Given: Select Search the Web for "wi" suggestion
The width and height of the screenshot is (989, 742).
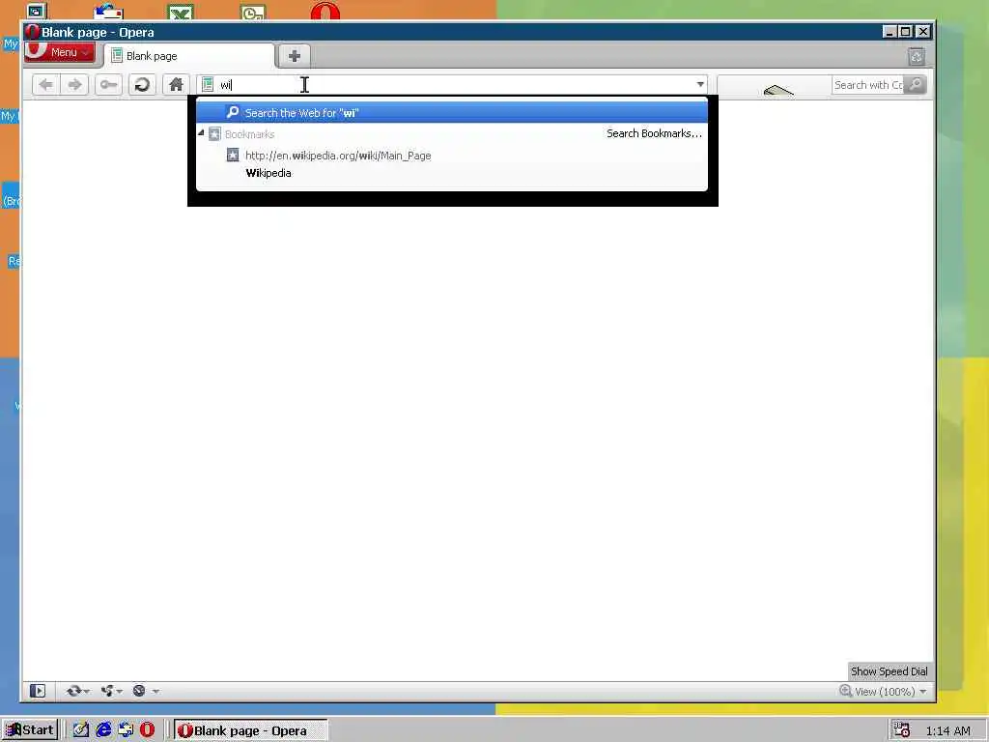Looking at the screenshot, I should 452,112.
